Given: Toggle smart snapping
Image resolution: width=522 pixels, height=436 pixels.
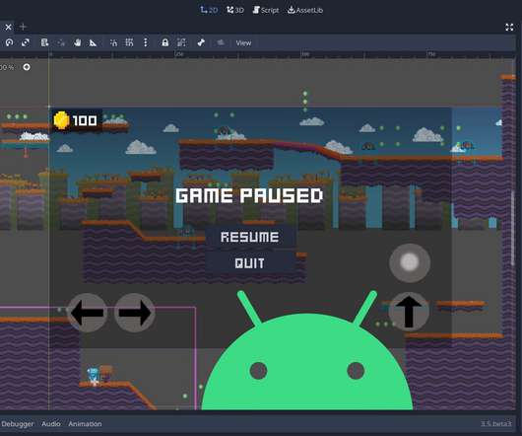Looking at the screenshot, I should (x=113, y=42).
